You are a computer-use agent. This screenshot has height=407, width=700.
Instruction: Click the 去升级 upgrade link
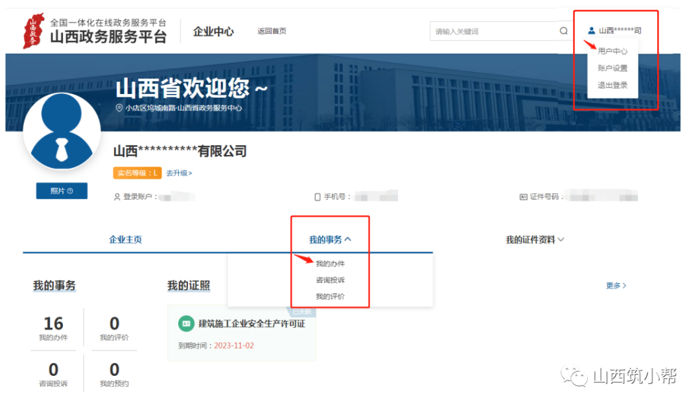coord(178,173)
